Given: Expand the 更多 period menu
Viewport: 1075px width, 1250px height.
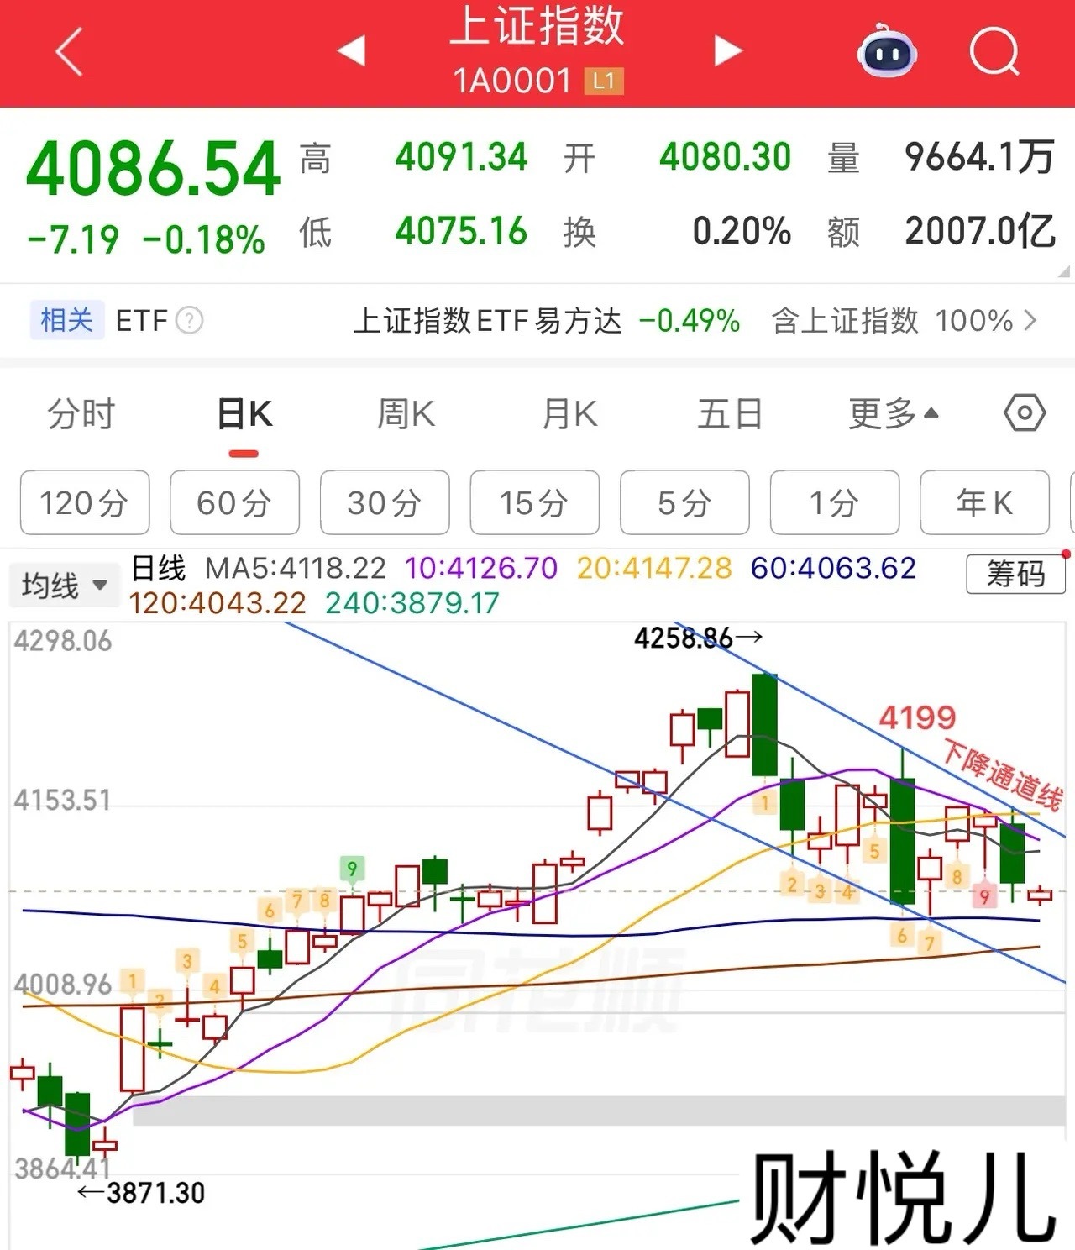Looking at the screenshot, I should pyautogui.click(x=893, y=414).
